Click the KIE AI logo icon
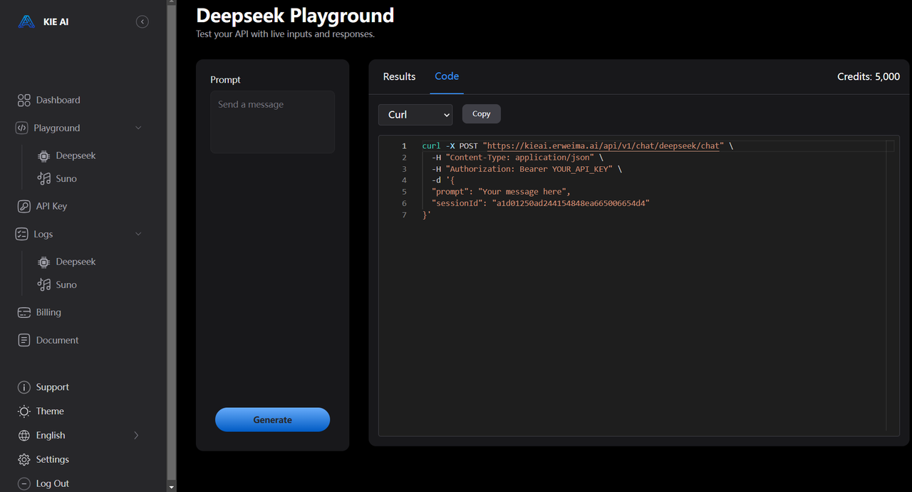Image resolution: width=912 pixels, height=492 pixels. [26, 21]
